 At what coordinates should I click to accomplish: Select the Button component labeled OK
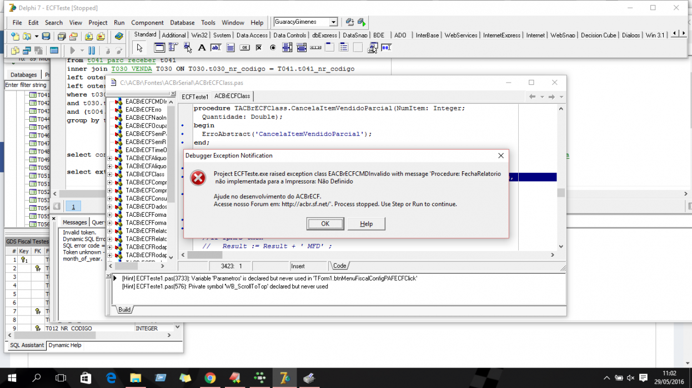pyautogui.click(x=244, y=48)
